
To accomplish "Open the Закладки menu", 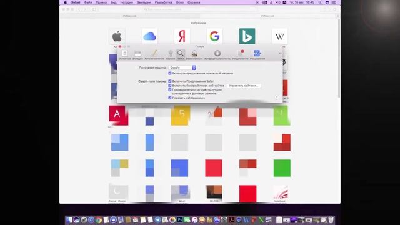I will pos(144,2).
